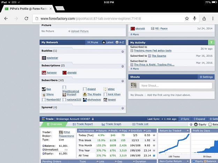Click the New Shout input field
The height and width of the screenshot is (163, 218).
176,85
